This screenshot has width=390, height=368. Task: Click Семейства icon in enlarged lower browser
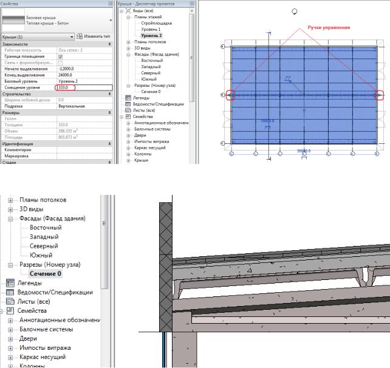(10, 310)
